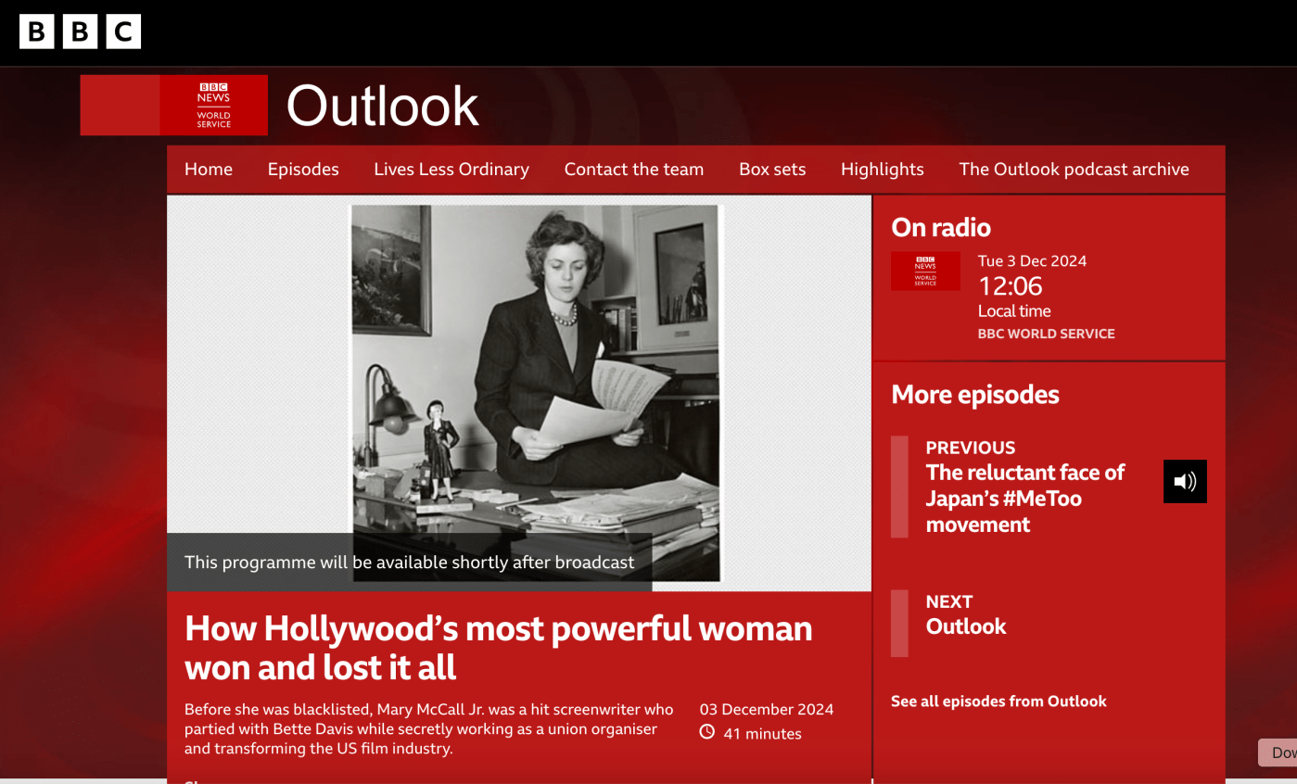Click the clock icon next to 41 minutes
Image resolution: width=1297 pixels, height=784 pixels.
[x=707, y=733]
